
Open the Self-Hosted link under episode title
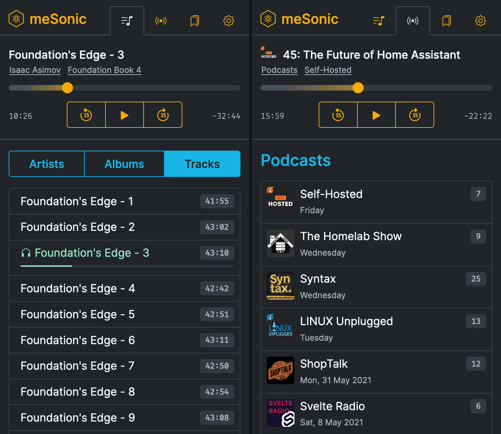tap(328, 70)
